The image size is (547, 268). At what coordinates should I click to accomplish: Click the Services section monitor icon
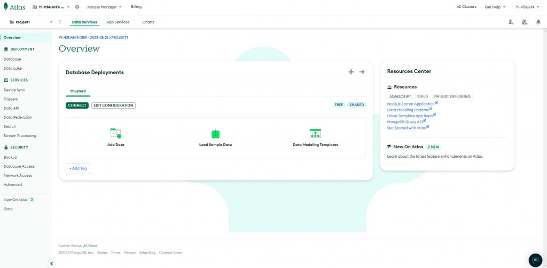6,80
